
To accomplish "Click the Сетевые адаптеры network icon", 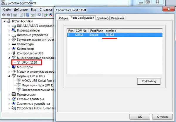I will [x=14, y=99].
